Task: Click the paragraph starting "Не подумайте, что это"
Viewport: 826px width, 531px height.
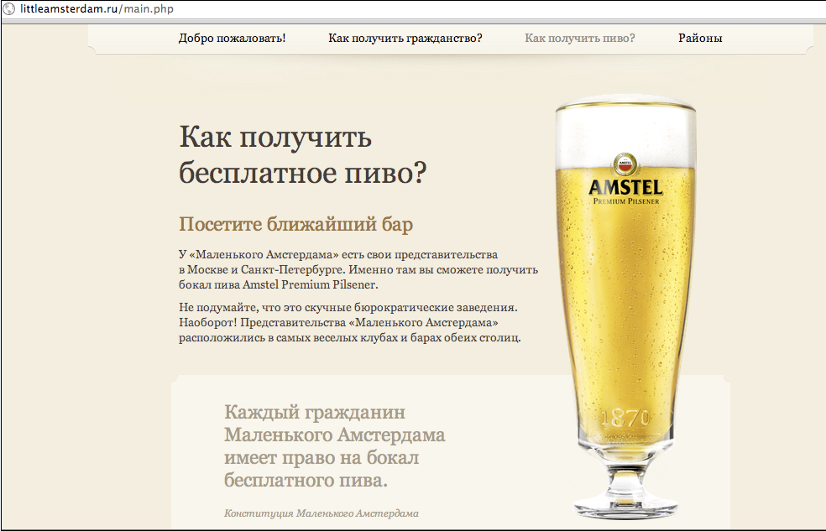Action: coord(350,323)
